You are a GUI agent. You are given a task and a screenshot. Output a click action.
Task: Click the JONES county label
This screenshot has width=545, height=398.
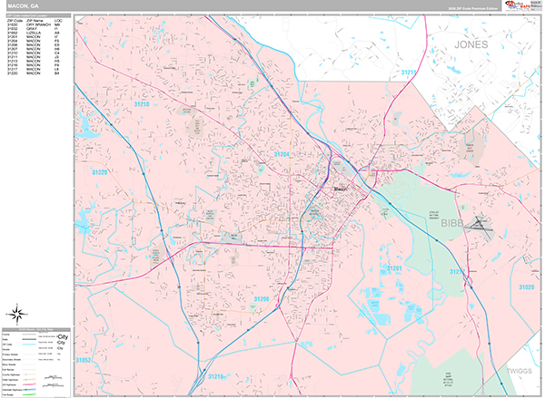(x=471, y=44)
